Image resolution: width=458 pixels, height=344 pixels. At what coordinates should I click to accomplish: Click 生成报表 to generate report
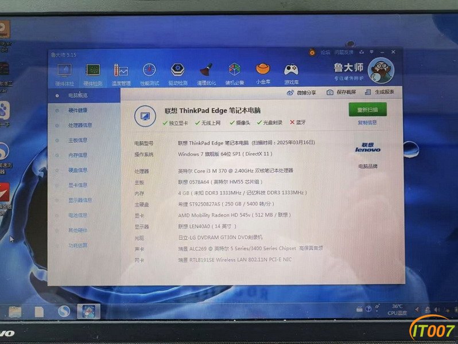click(379, 92)
